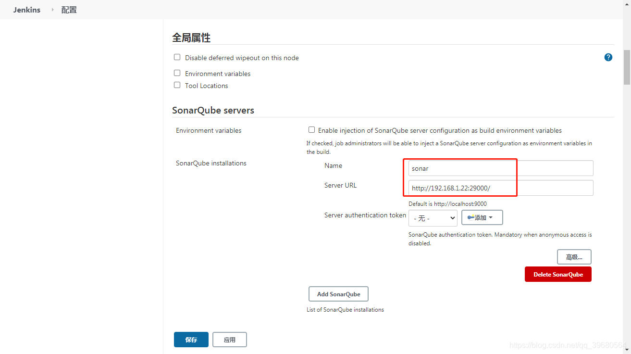The height and width of the screenshot is (354, 631).
Task: Click the SonarQube installations label
Action: coord(211,163)
